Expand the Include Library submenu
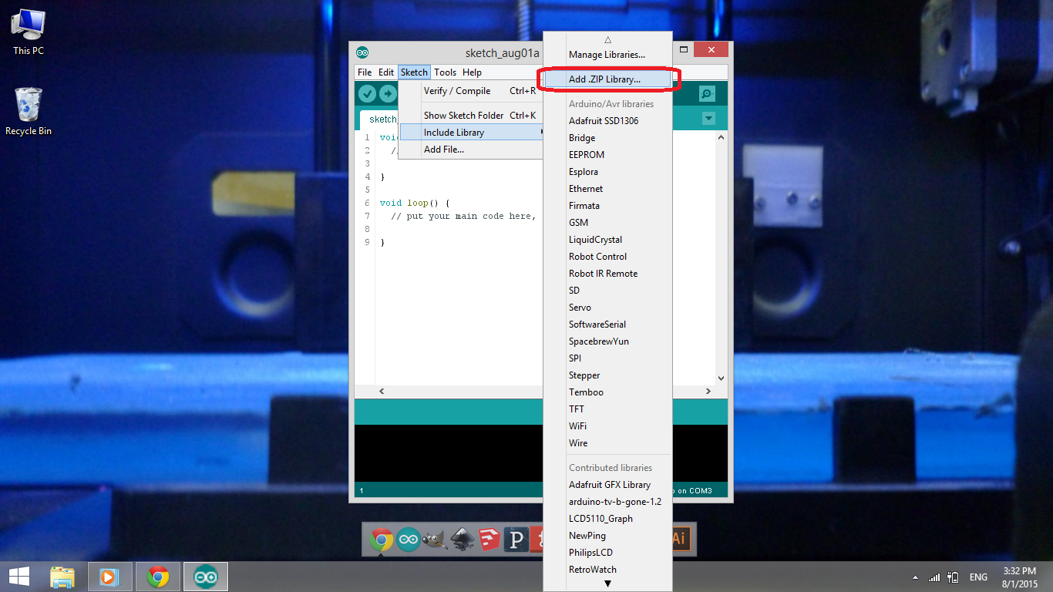Image resolution: width=1053 pixels, height=592 pixels. click(x=471, y=133)
